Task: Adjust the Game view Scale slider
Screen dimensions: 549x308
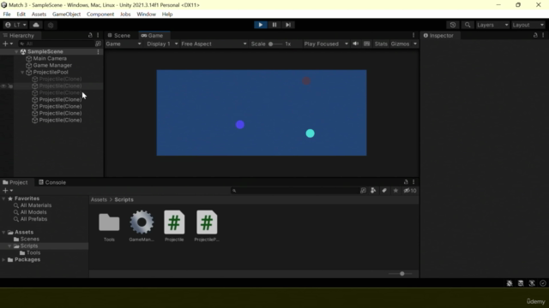Action: click(x=275, y=44)
